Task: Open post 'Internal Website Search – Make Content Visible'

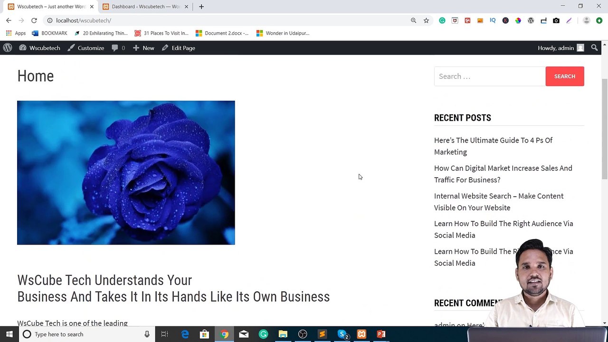Action: coord(499,202)
